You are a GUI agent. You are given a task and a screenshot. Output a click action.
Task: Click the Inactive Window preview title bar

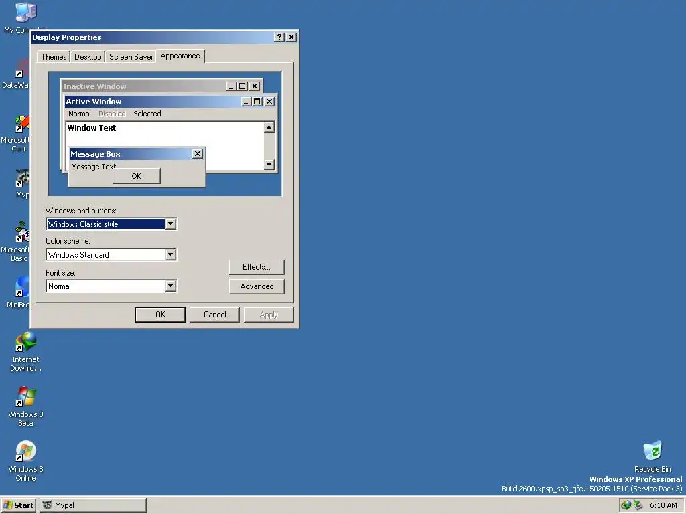tap(161, 86)
